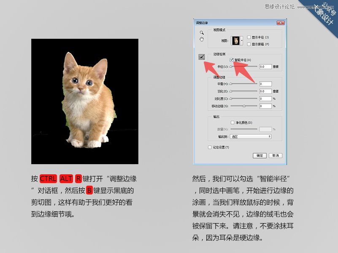Viewport: 338px width, 253px height.
Task: Click the 对比度 (Contrast) slider handle
Action: point(230,98)
